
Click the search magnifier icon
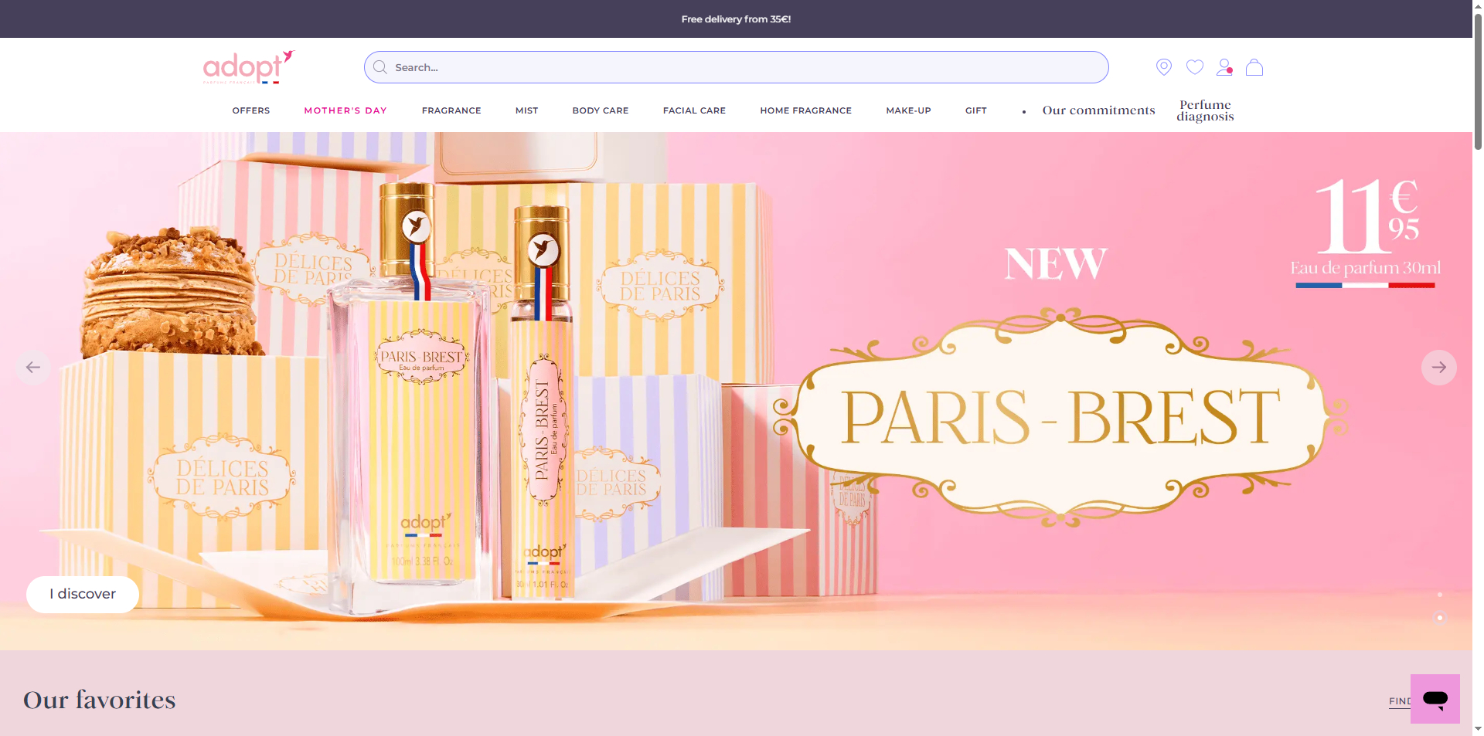pyautogui.click(x=380, y=67)
